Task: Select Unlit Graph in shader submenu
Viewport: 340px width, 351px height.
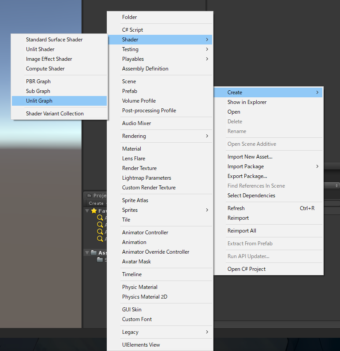Action: 59,101
